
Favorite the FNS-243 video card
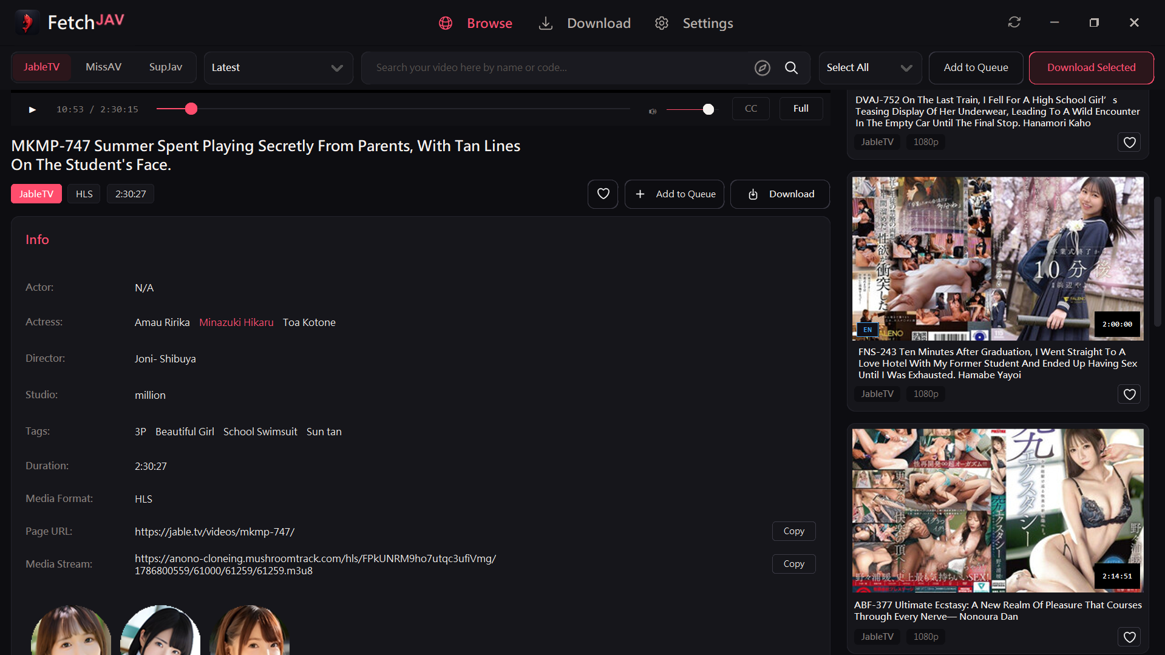1130,394
